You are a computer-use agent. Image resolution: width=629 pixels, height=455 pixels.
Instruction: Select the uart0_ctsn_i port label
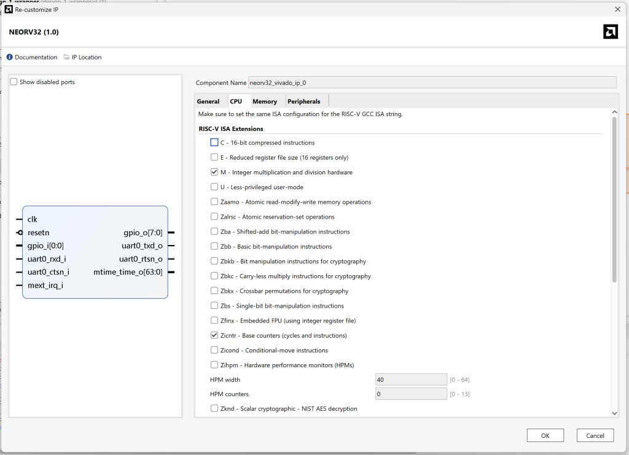pyautogui.click(x=48, y=272)
